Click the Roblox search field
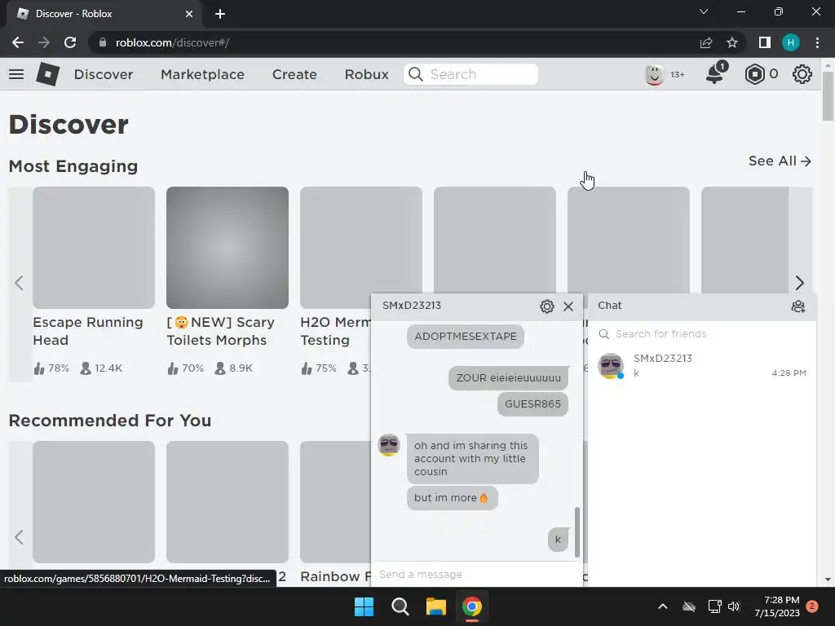 471,74
